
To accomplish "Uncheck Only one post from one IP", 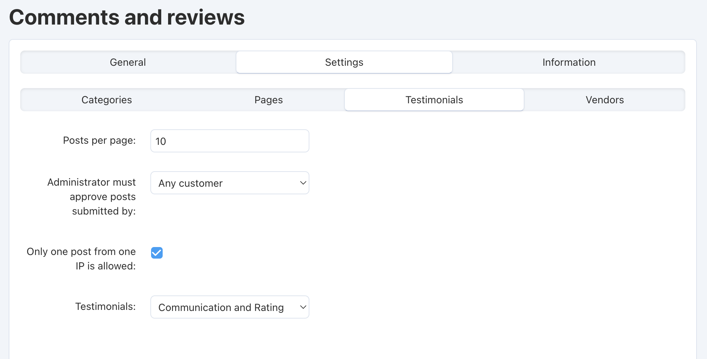I will coord(157,253).
